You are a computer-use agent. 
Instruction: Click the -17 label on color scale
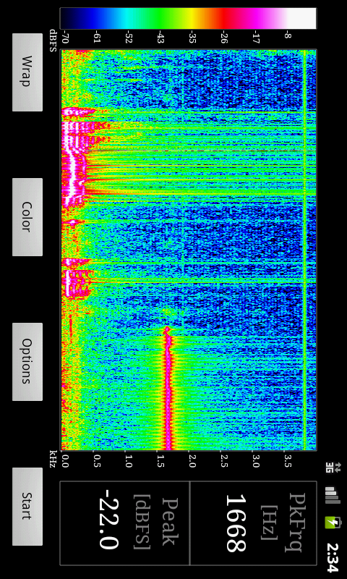pos(256,38)
